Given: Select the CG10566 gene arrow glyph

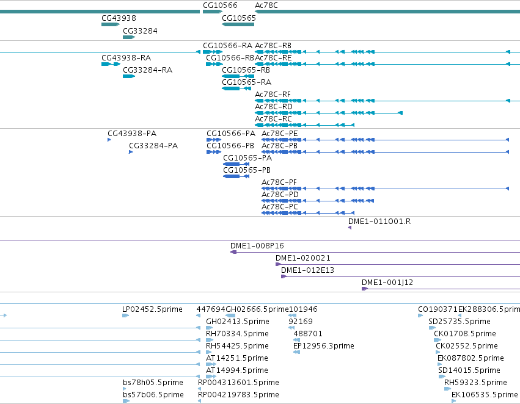Looking at the screenshot, I should point(213,12).
